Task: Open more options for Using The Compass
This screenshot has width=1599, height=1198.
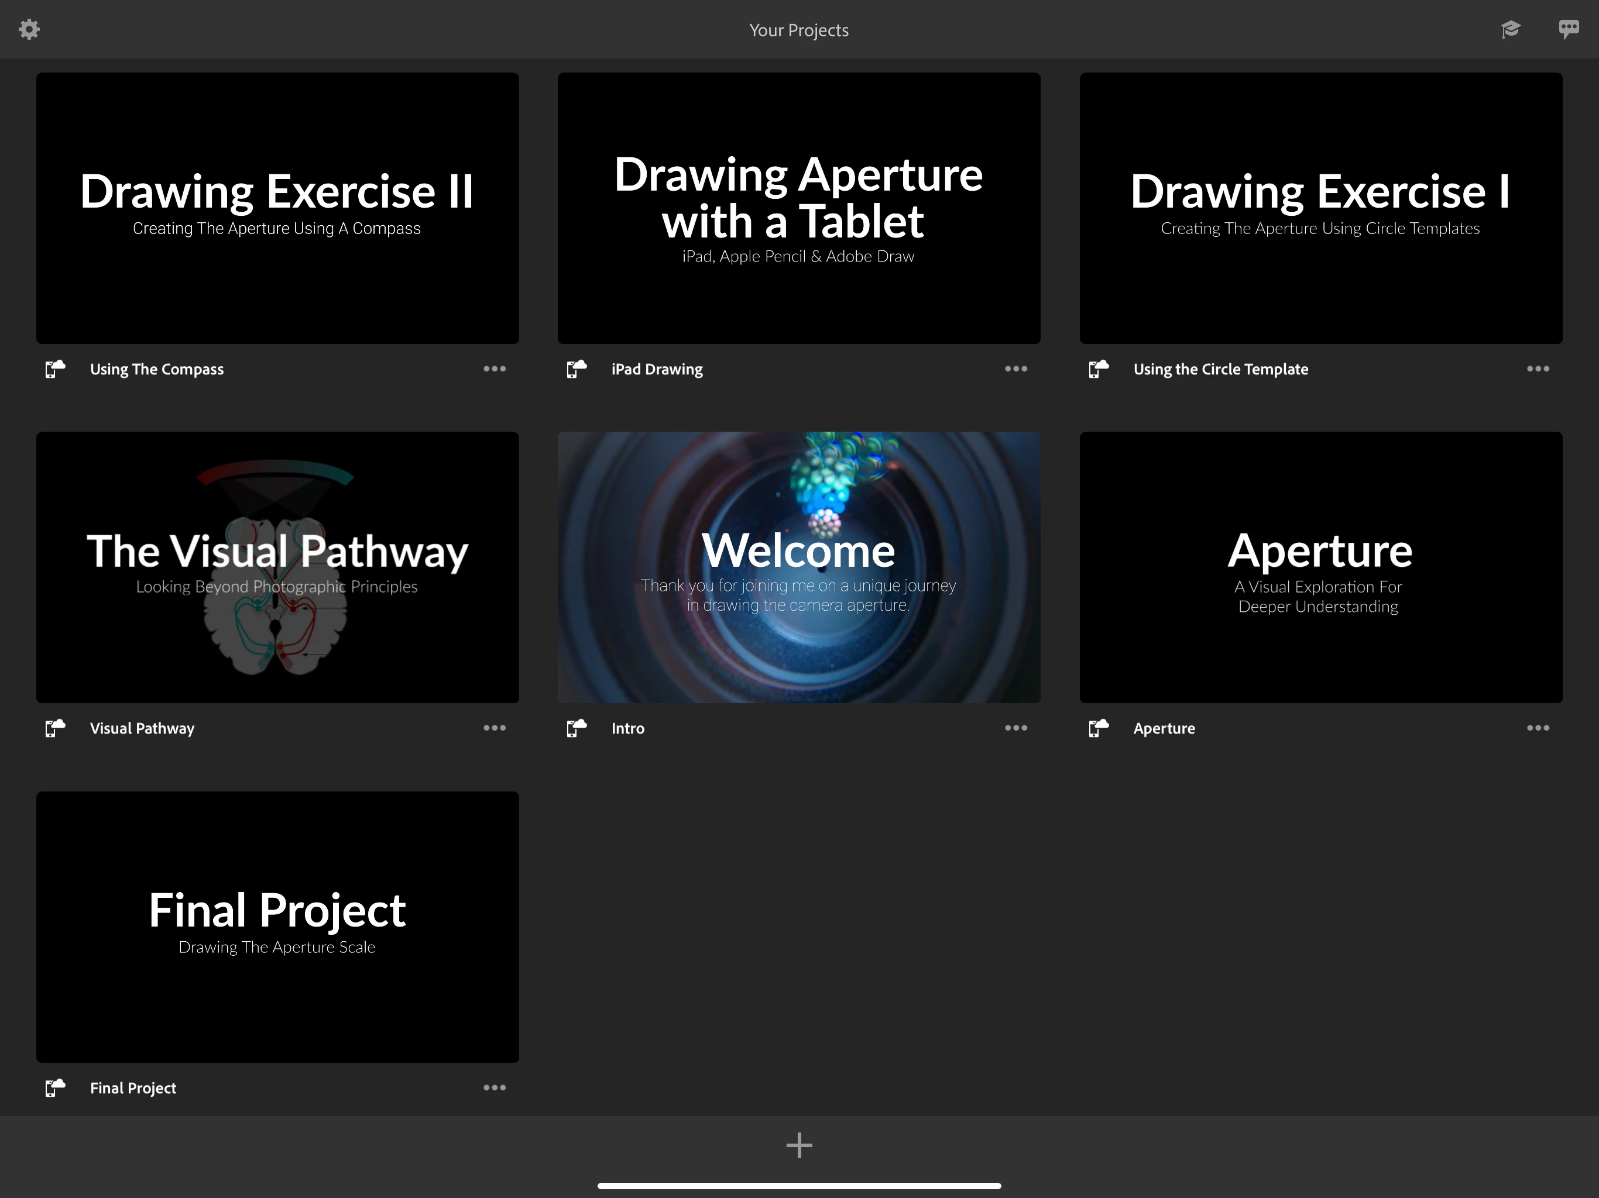Action: [495, 369]
